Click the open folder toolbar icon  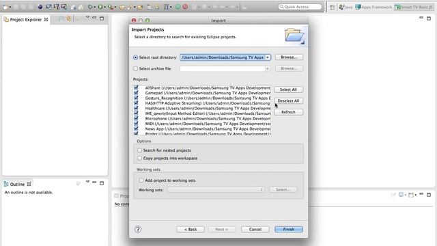click(x=122, y=7)
